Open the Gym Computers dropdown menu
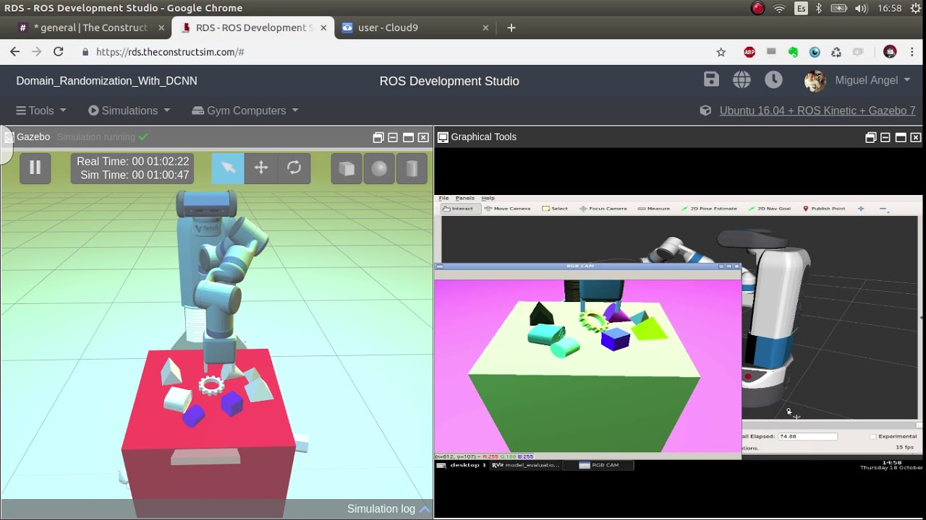Viewport: 926px width, 520px height. [245, 110]
